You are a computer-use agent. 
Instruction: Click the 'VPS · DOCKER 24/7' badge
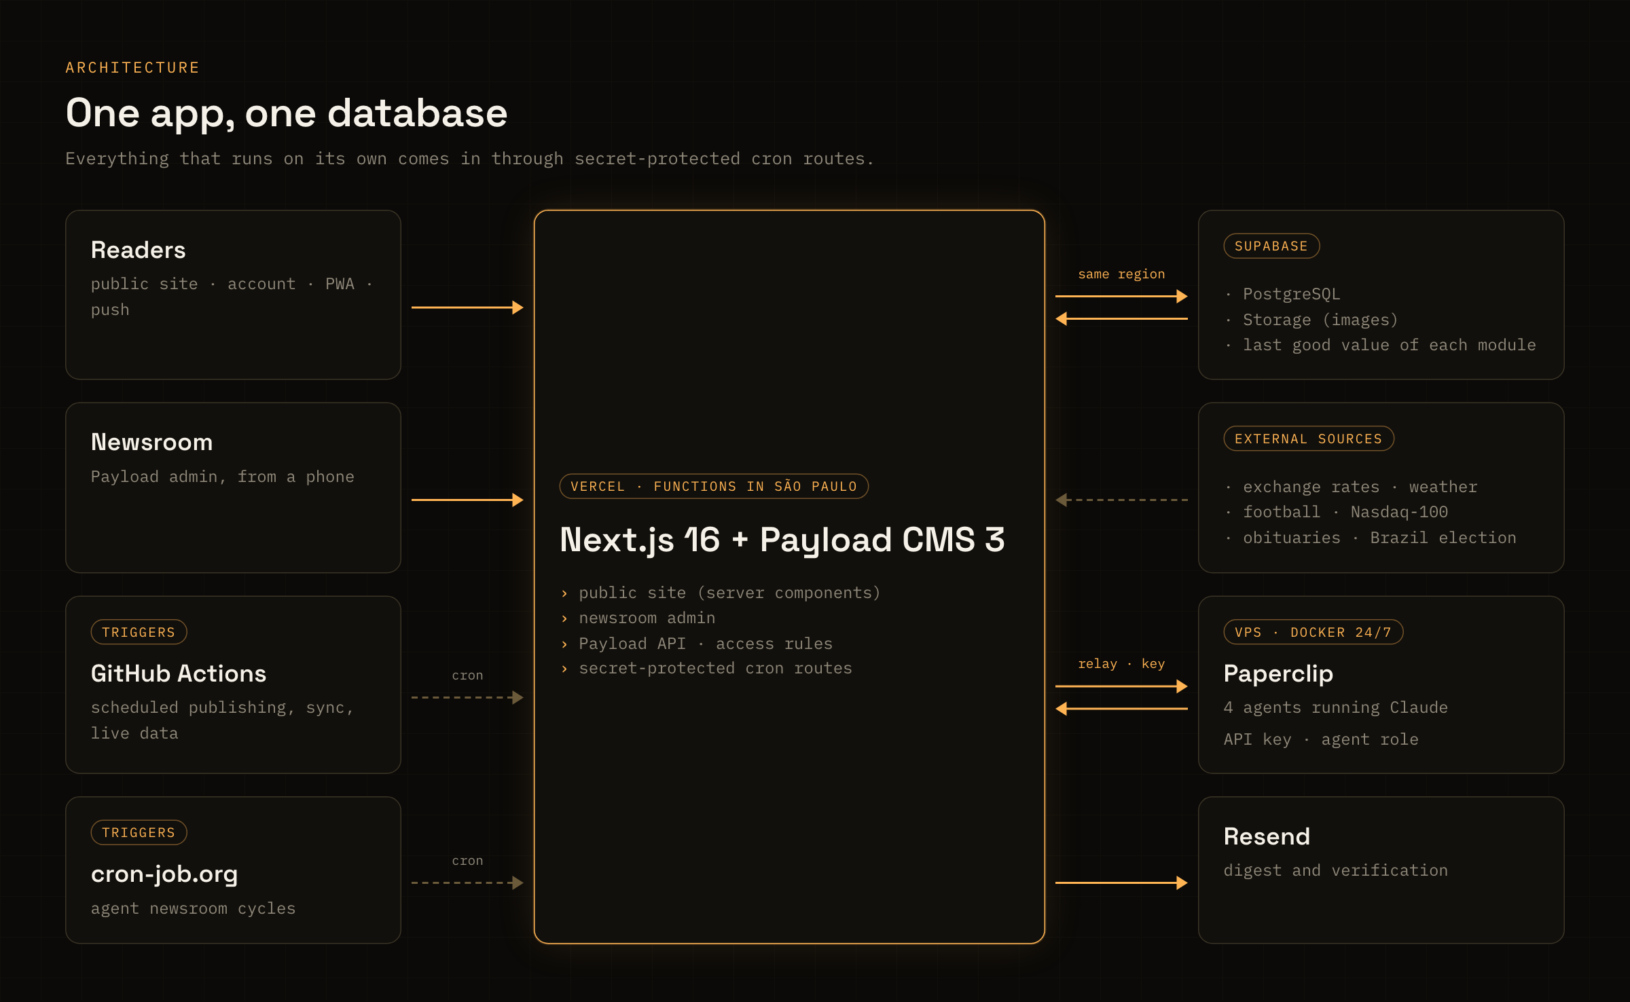tap(1314, 632)
